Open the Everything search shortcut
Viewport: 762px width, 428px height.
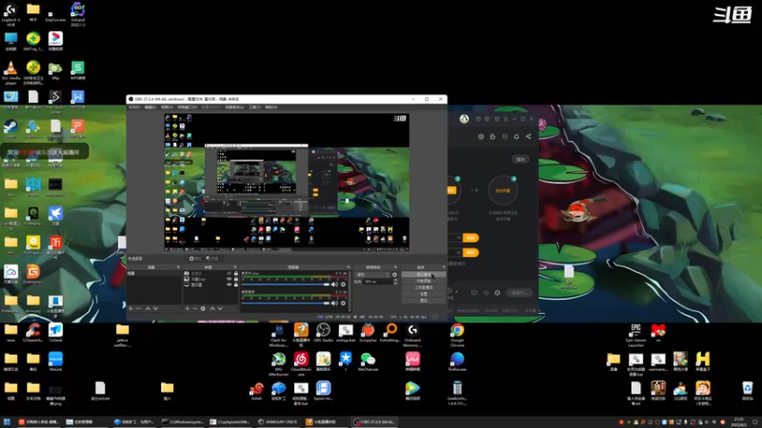pyautogui.click(x=391, y=334)
